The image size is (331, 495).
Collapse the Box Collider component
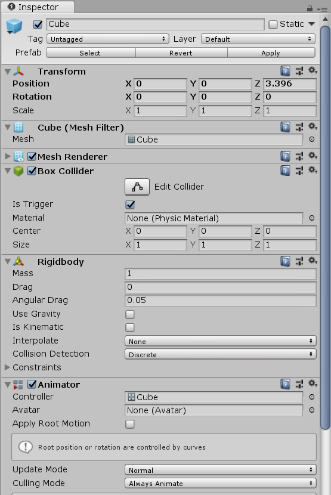[8, 171]
